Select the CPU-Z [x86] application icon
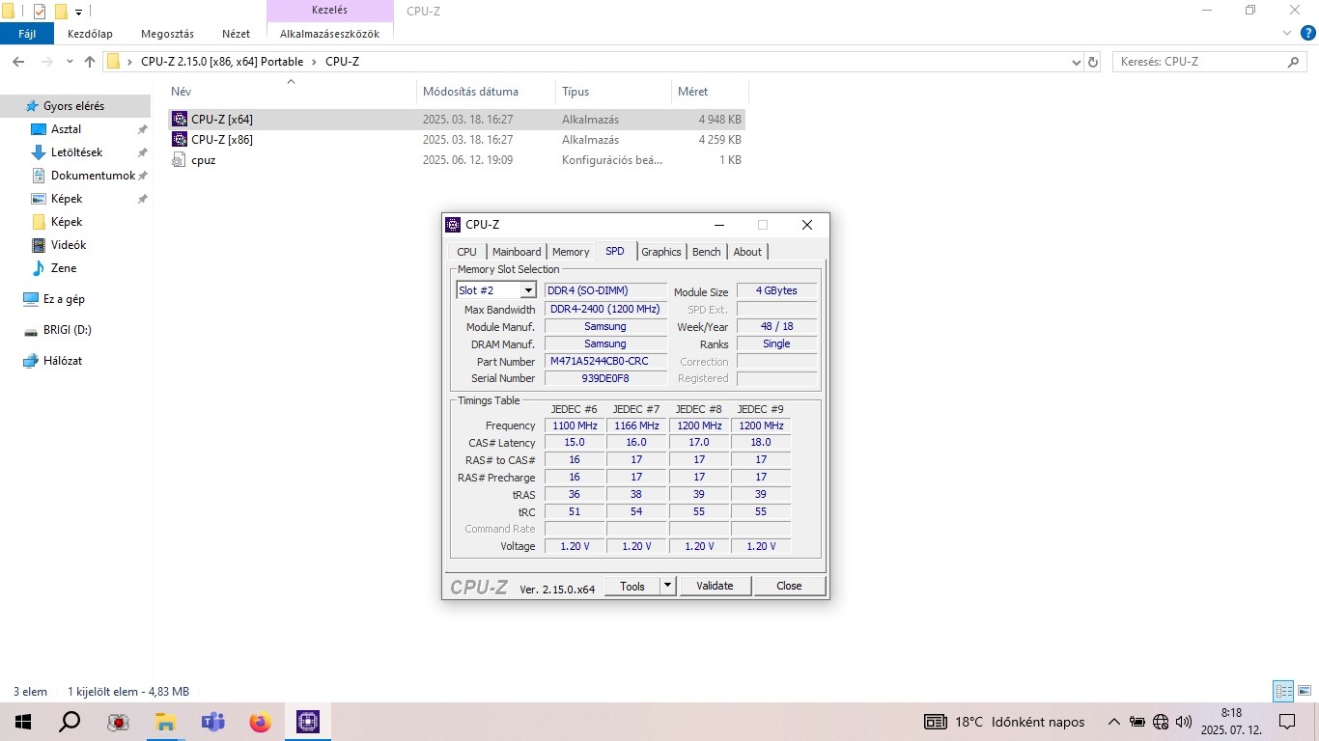The height and width of the screenshot is (741, 1319). point(179,140)
